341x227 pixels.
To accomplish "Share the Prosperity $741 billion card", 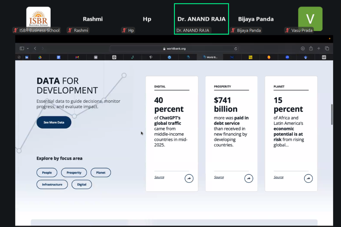I will (x=248, y=179).
